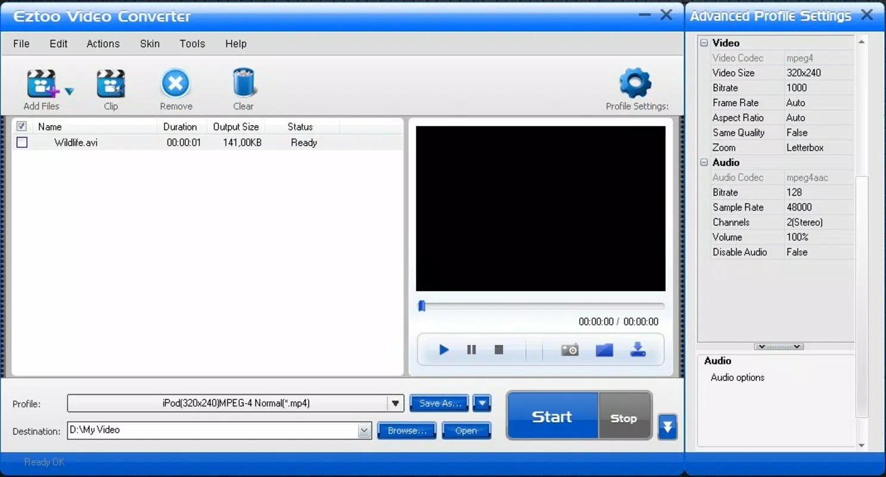Expand the Destination path dropdown
This screenshot has width=886, height=477.
[x=365, y=430]
